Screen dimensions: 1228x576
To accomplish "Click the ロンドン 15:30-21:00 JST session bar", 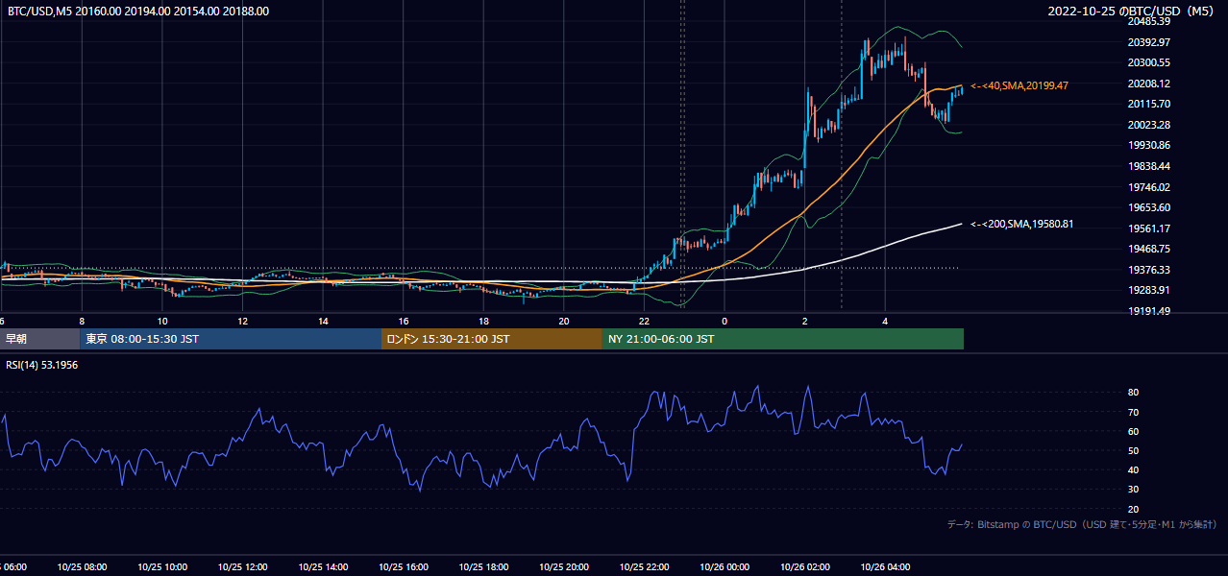I will click(492, 339).
